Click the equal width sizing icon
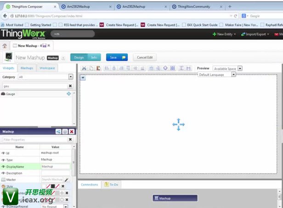 tap(188, 68)
